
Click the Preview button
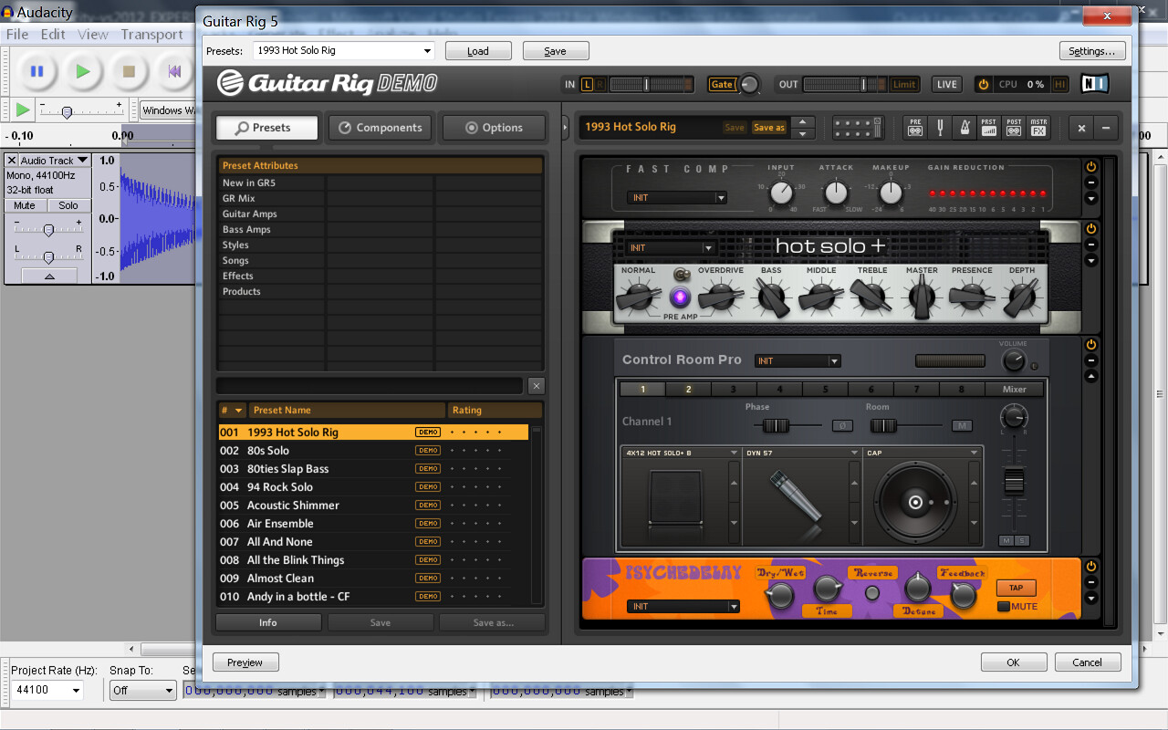[245, 662]
